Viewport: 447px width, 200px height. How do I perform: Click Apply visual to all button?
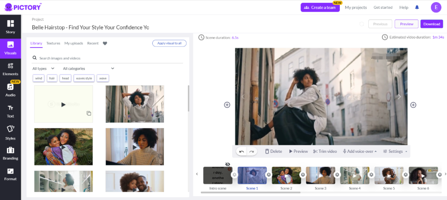[169, 43]
